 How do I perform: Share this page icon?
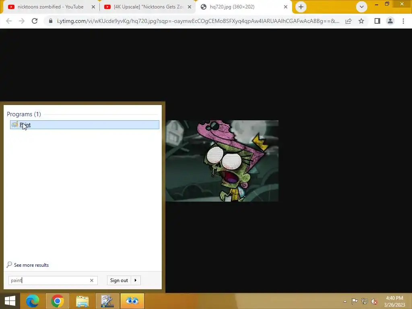[348, 21]
